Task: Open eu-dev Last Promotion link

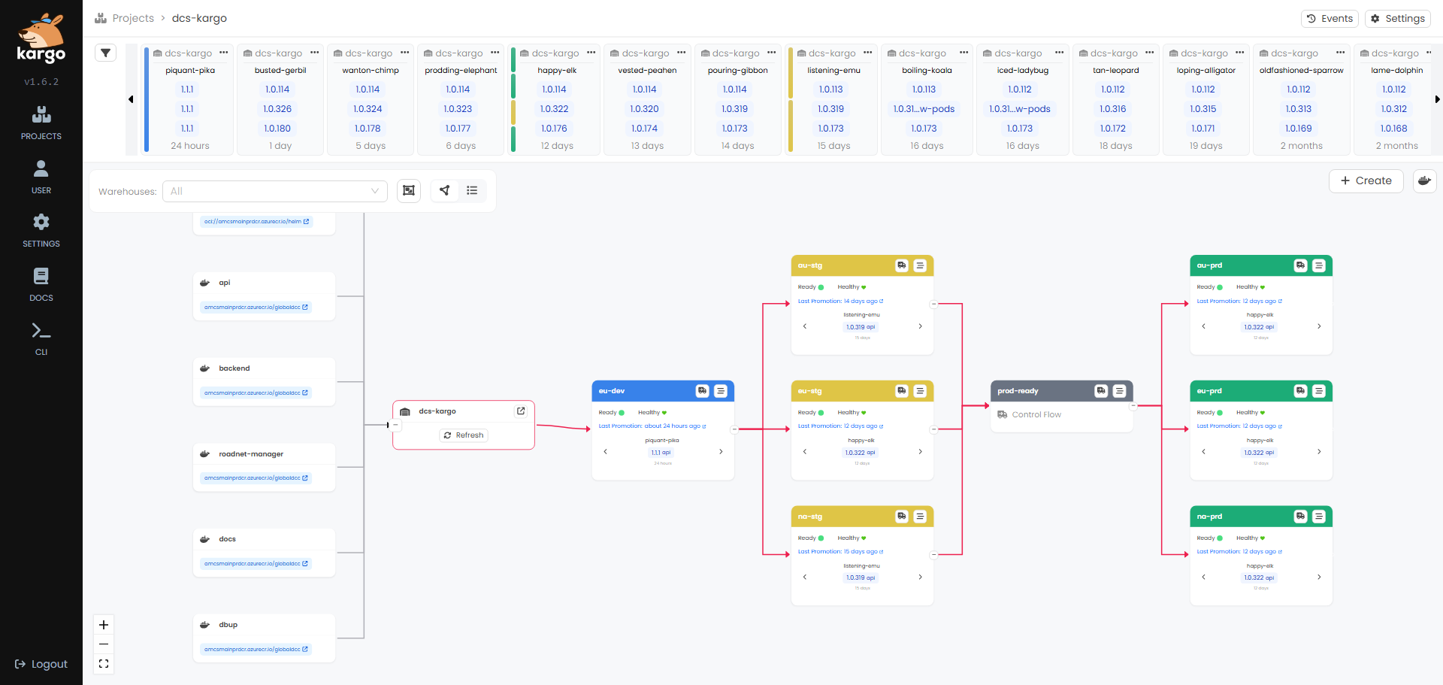Action: click(x=652, y=426)
